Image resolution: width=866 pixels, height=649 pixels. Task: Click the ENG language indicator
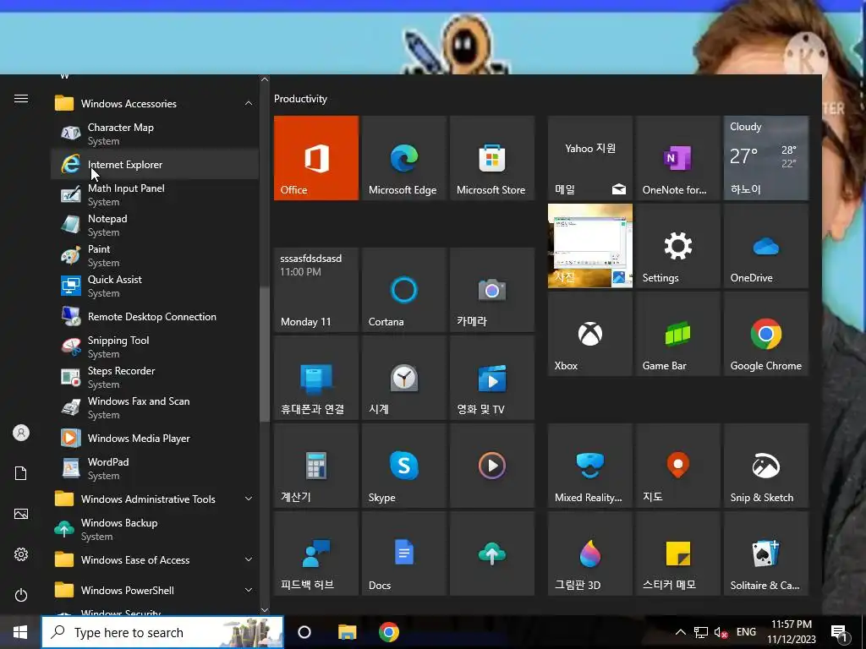tap(746, 632)
